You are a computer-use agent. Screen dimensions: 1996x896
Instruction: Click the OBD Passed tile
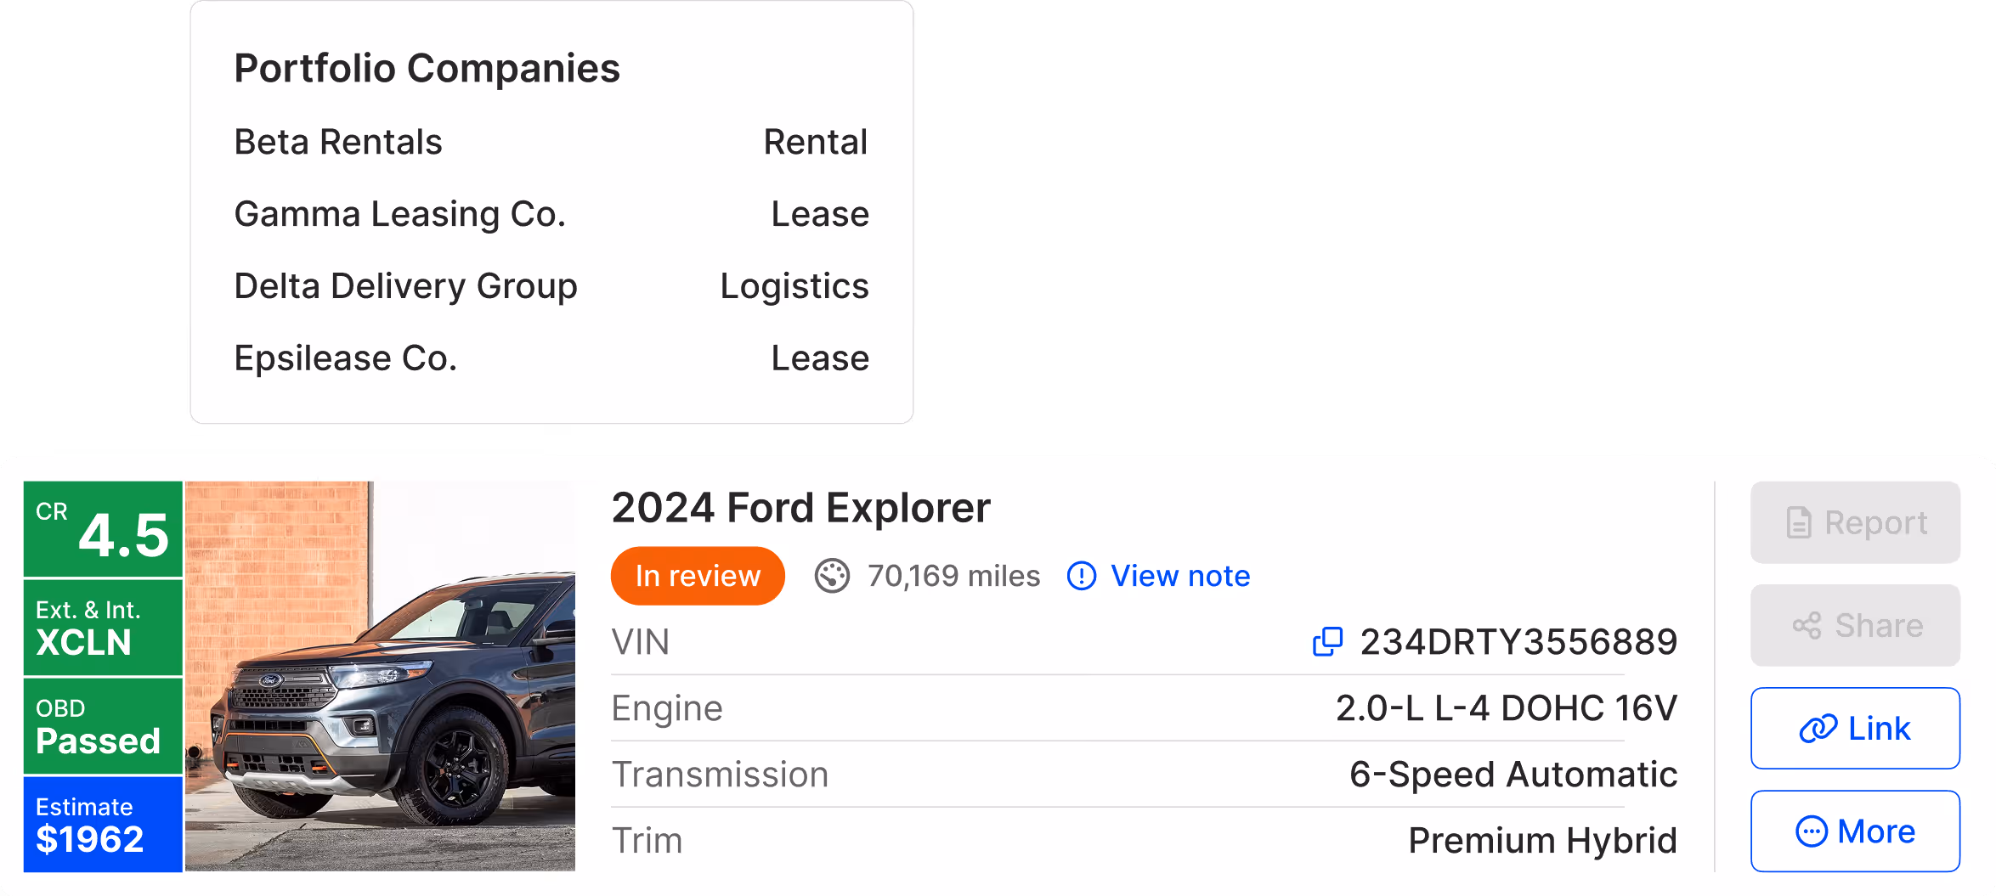[x=103, y=727]
